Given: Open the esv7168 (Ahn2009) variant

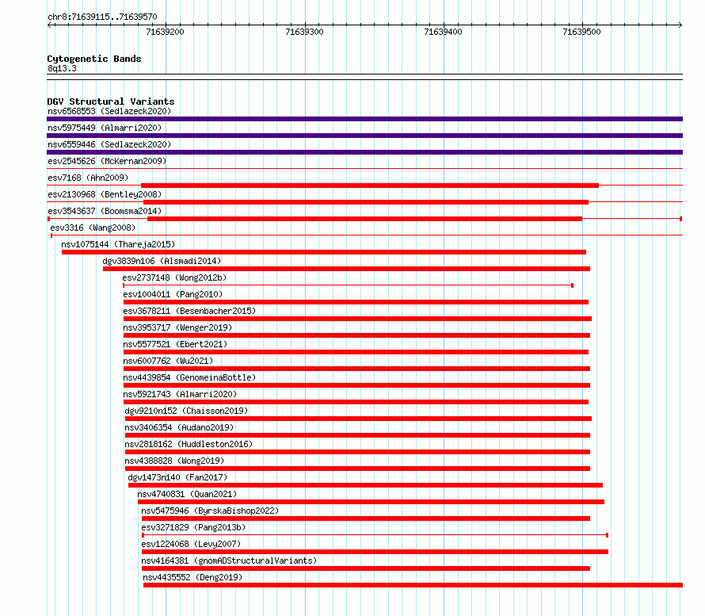Looking at the screenshot, I should [88, 178].
